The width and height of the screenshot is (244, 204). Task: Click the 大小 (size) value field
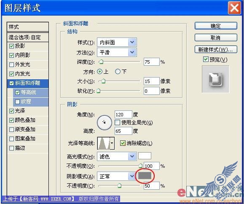(151, 81)
